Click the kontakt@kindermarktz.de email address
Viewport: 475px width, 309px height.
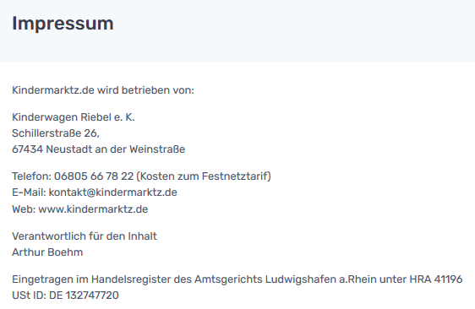point(112,192)
